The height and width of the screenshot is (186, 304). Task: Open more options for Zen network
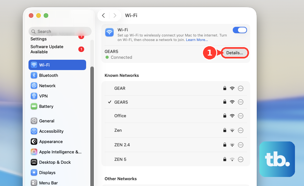pos(241,130)
